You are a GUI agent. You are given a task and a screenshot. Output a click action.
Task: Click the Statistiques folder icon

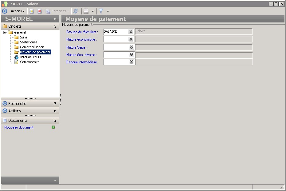(16, 42)
